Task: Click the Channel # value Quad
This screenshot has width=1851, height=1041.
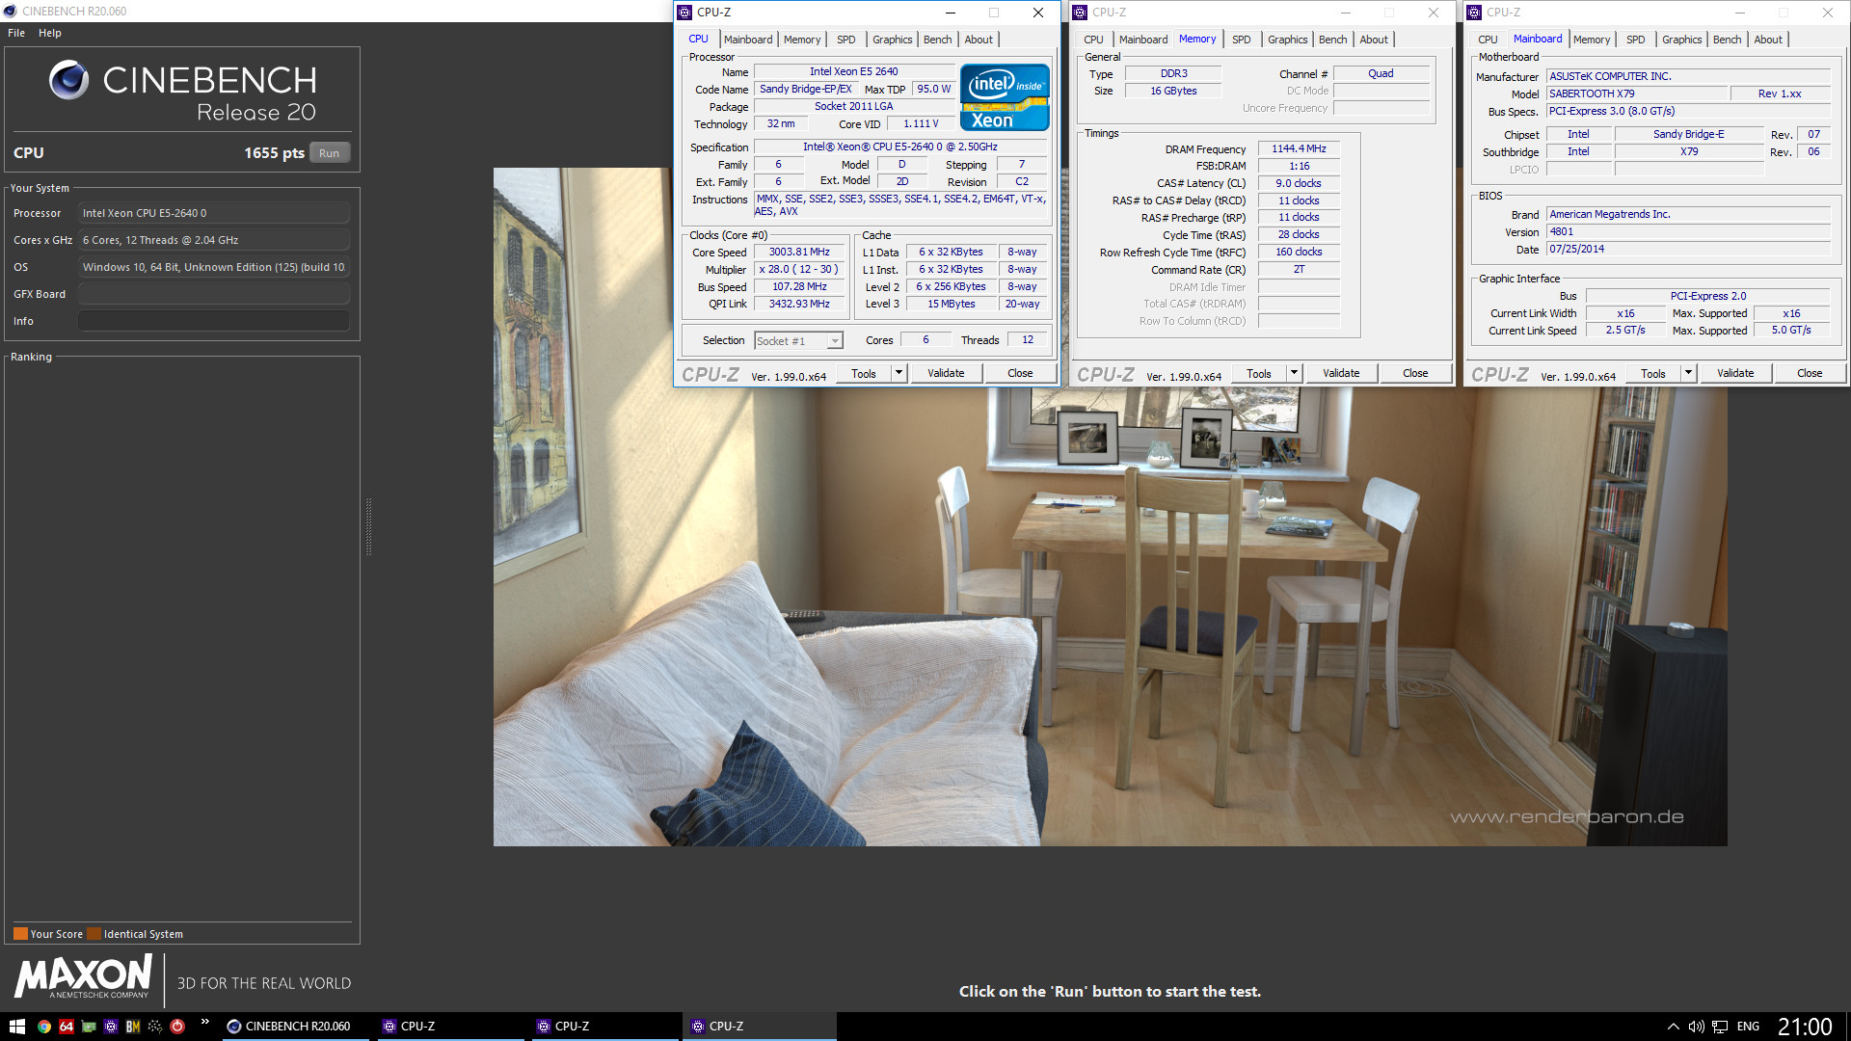Action: pos(1381,74)
